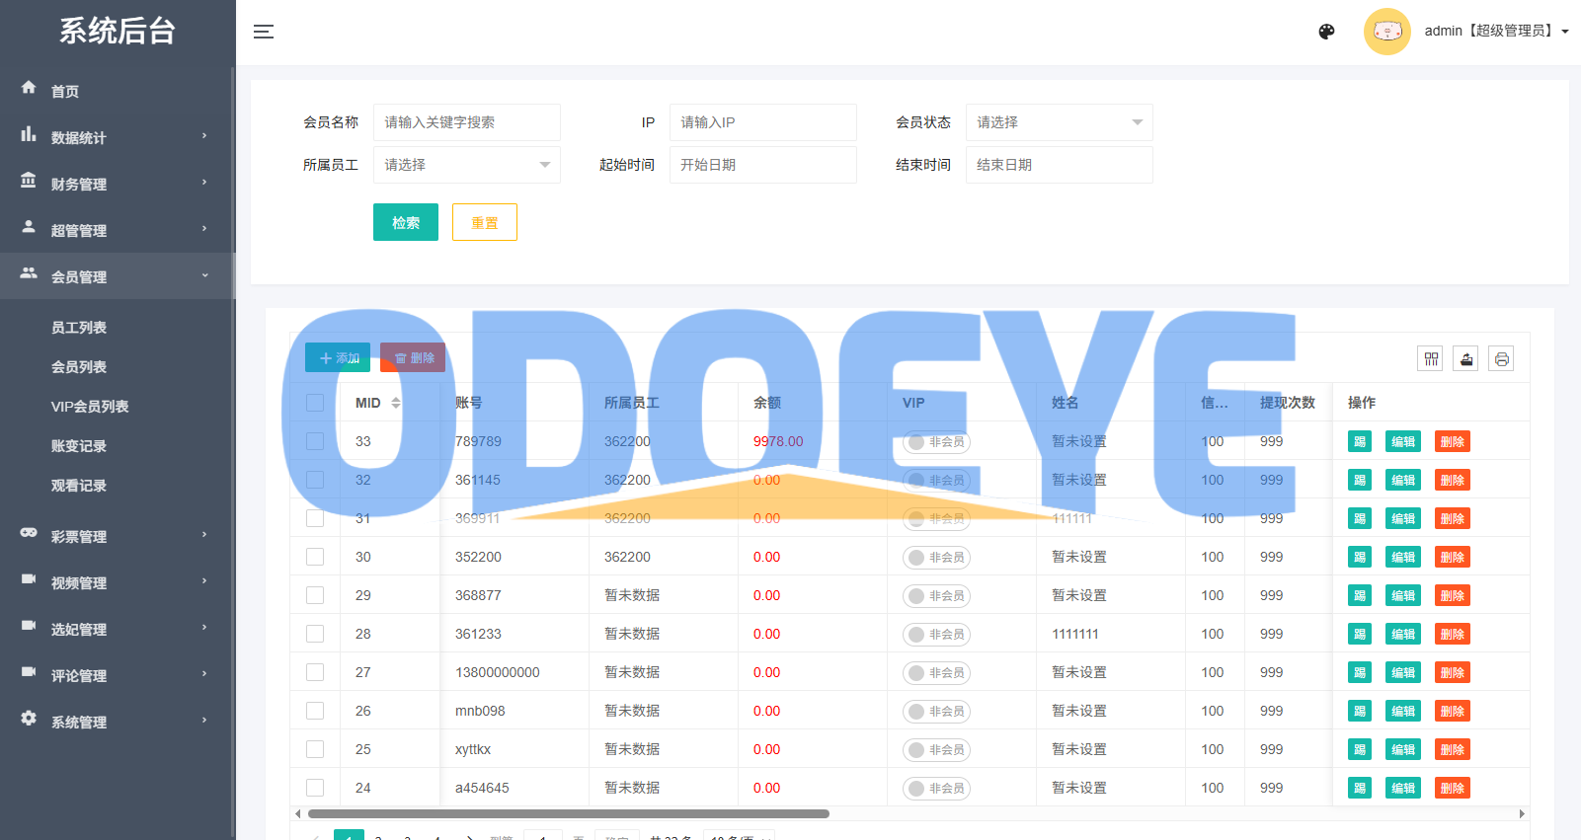Screen dimensions: 1581x840
Task: Open 会员列表 in the sidebar
Action: [x=79, y=367]
